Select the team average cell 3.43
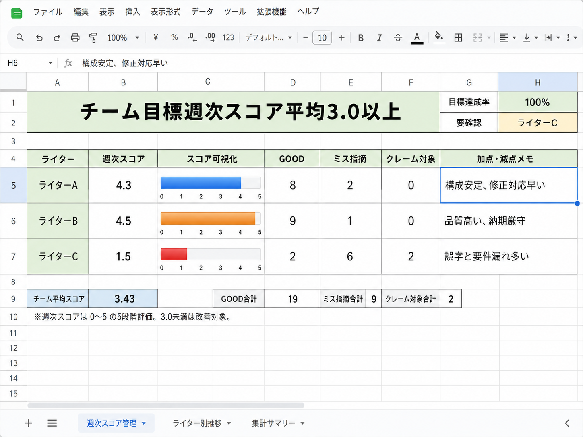Screen dimensions: 583x437 tap(123, 299)
